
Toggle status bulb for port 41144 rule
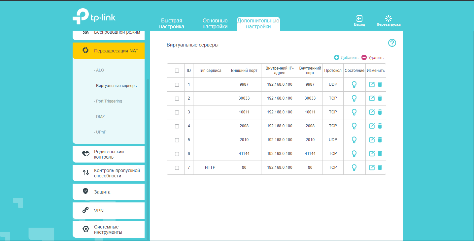pyautogui.click(x=354, y=154)
